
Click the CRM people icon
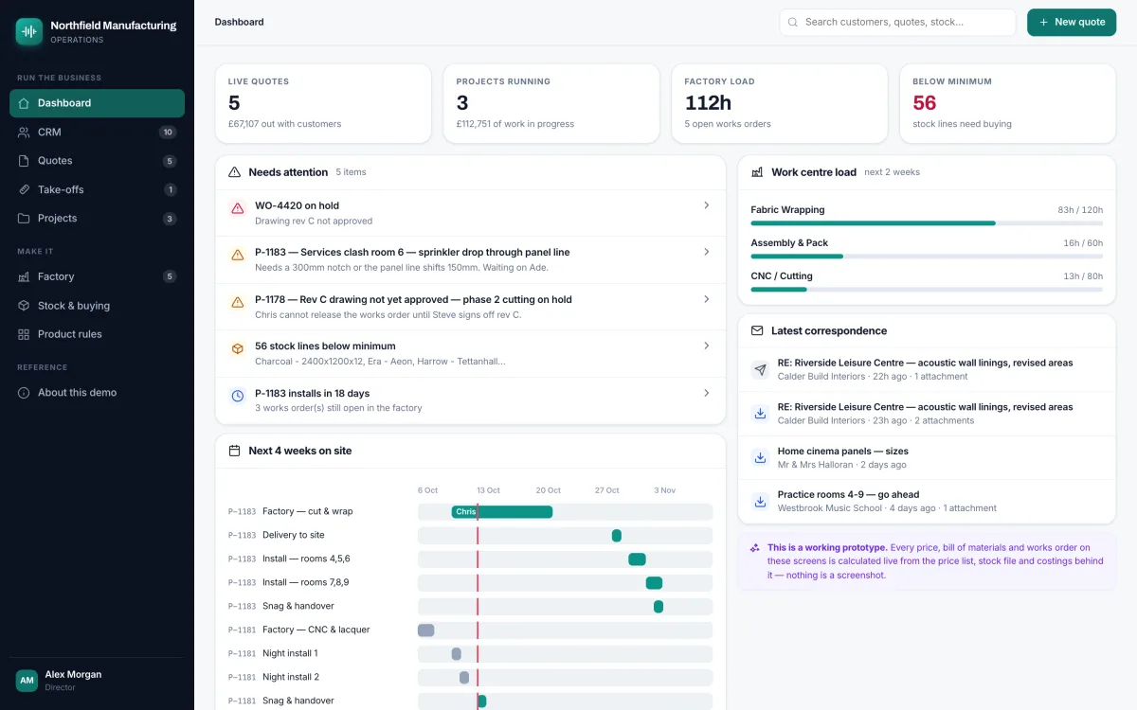pos(24,133)
